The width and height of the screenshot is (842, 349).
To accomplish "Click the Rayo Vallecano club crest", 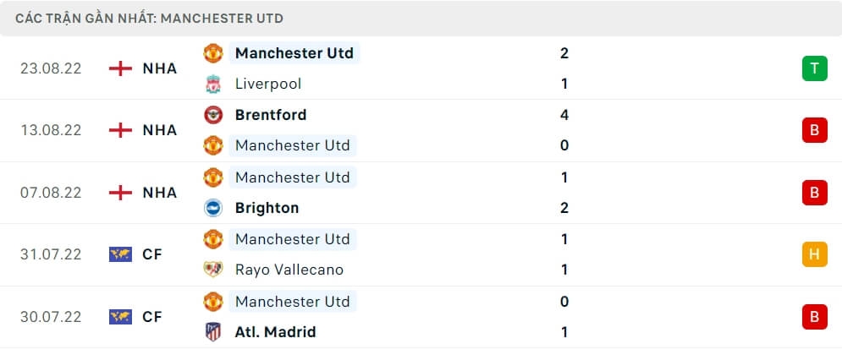I will (x=213, y=270).
